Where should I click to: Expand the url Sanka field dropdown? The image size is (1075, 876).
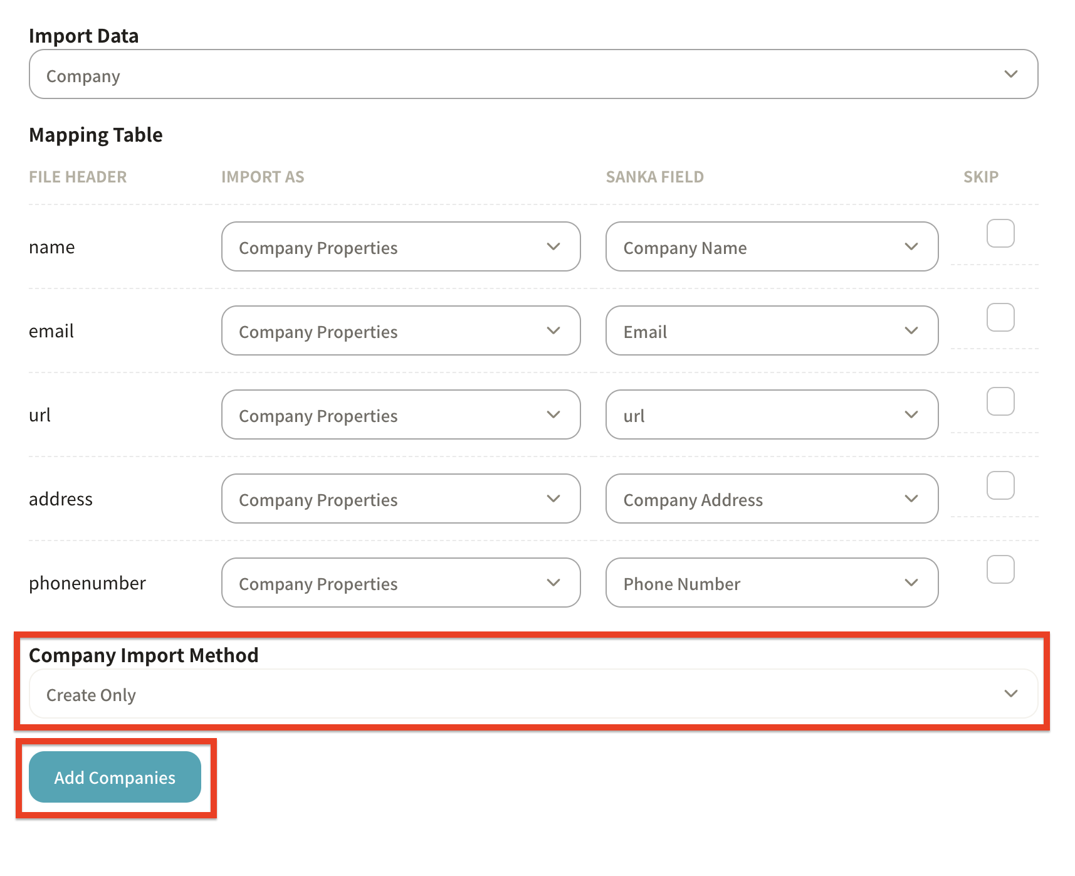[x=771, y=414]
